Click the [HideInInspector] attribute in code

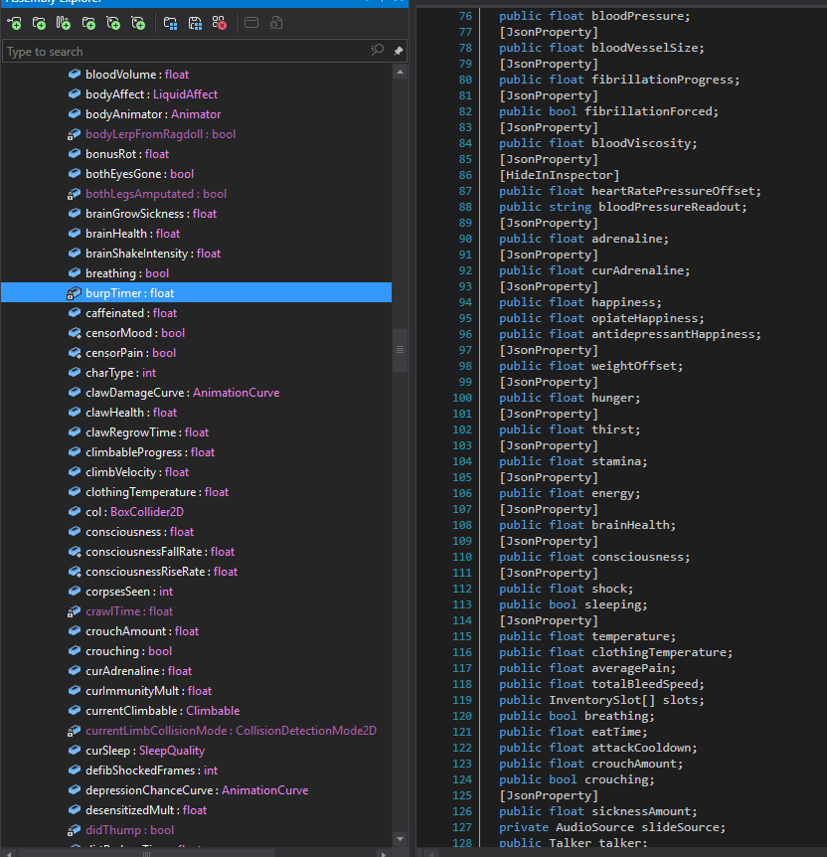560,175
